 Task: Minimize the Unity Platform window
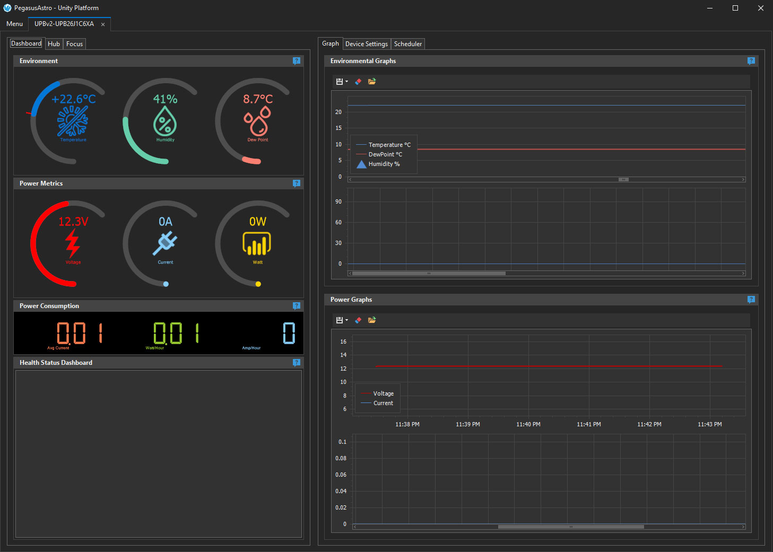[710, 8]
